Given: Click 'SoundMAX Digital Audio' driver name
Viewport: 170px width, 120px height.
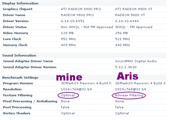Looking at the screenshot, I should 136,61.
